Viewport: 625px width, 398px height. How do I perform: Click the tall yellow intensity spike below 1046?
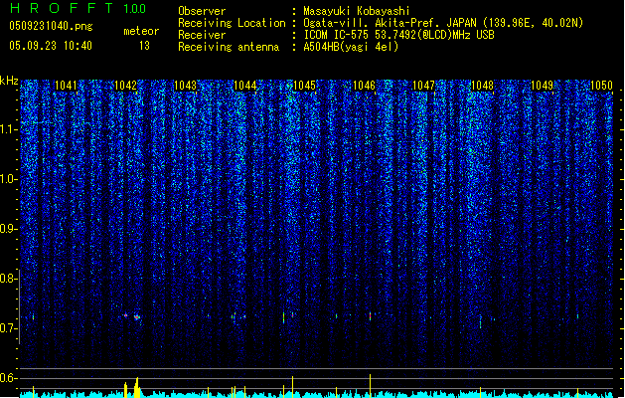pos(370,386)
